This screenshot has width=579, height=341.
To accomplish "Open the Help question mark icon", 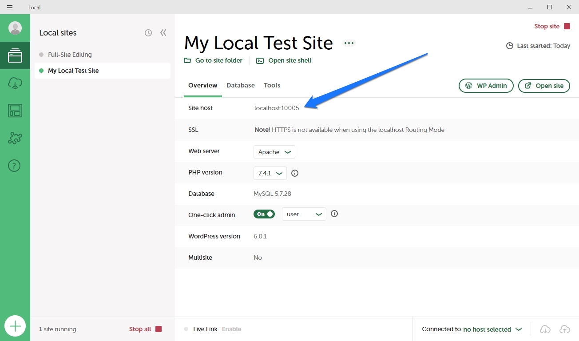I will point(15,166).
